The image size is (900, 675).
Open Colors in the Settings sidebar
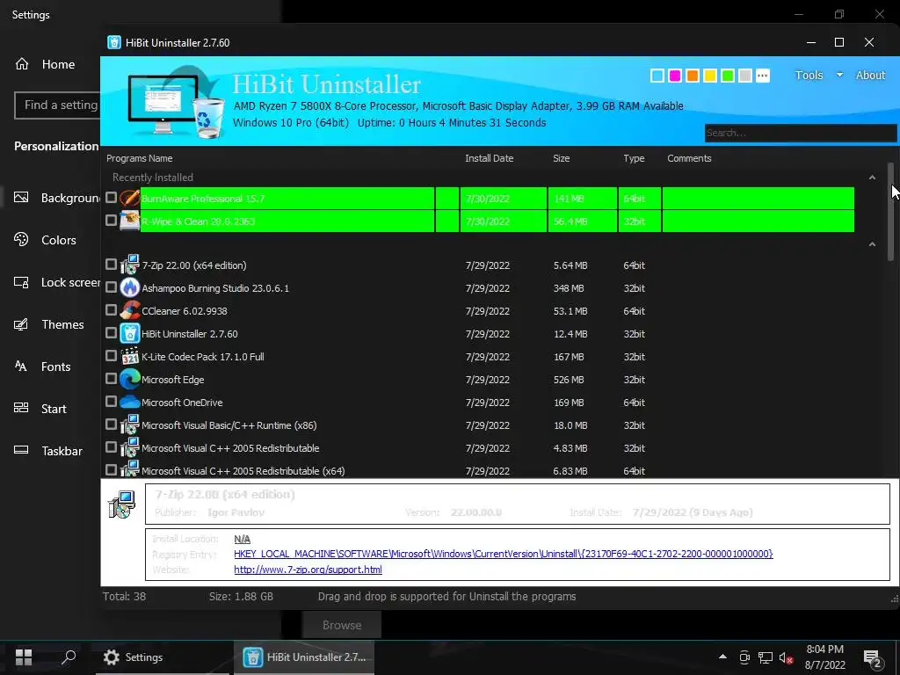coord(45,240)
